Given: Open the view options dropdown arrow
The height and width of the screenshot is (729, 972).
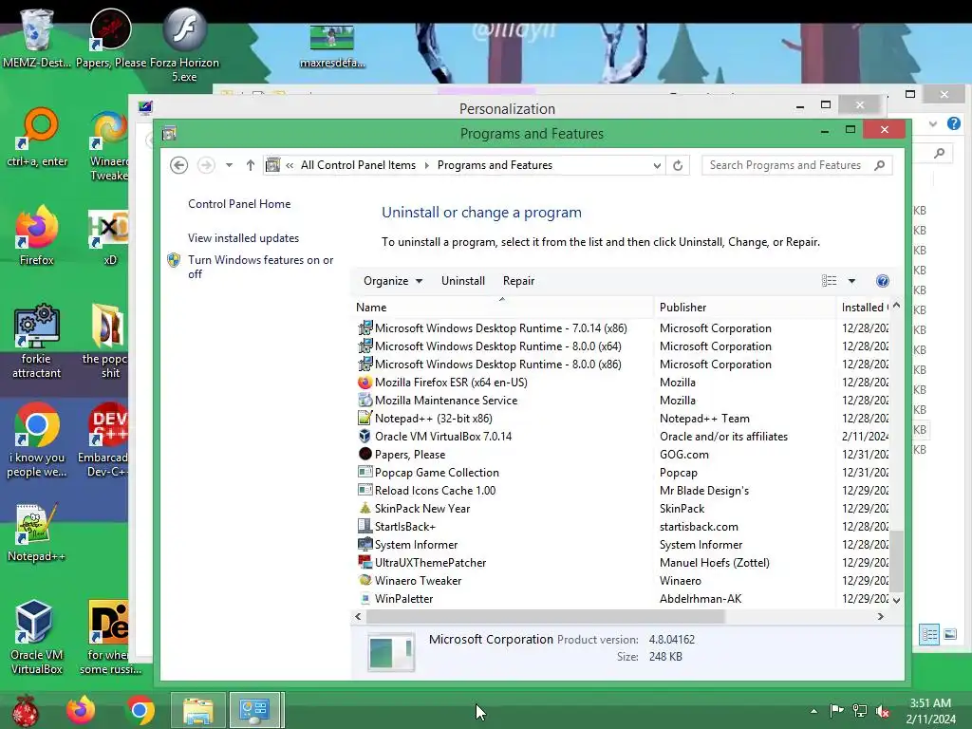Looking at the screenshot, I should click(x=851, y=281).
